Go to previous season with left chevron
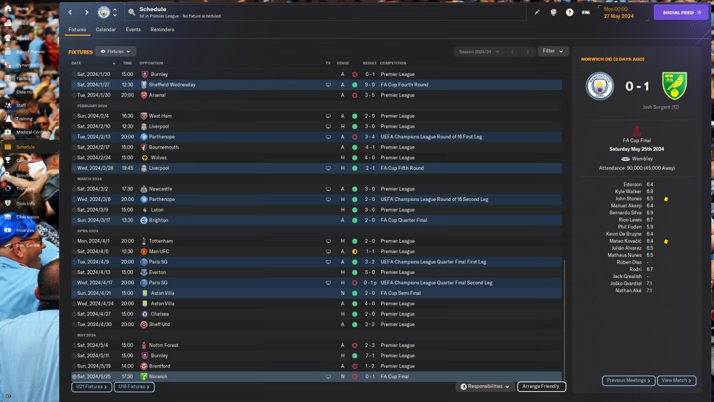Image resolution: width=714 pixels, height=402 pixels. 513,52
